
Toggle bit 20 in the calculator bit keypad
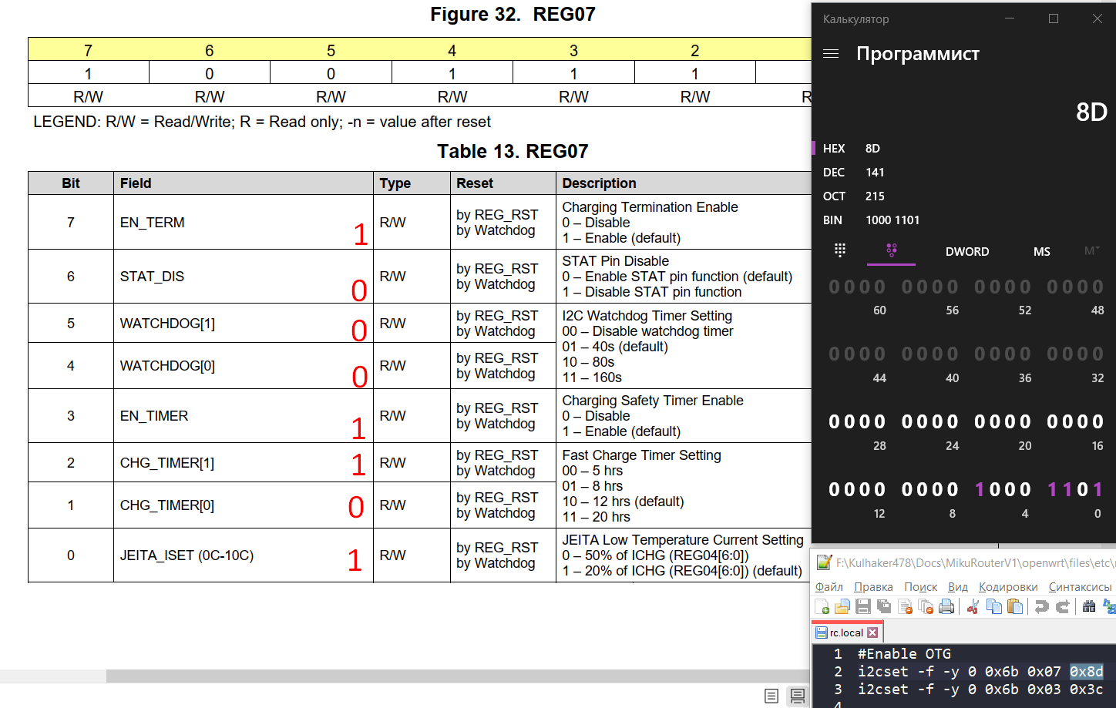[1026, 421]
